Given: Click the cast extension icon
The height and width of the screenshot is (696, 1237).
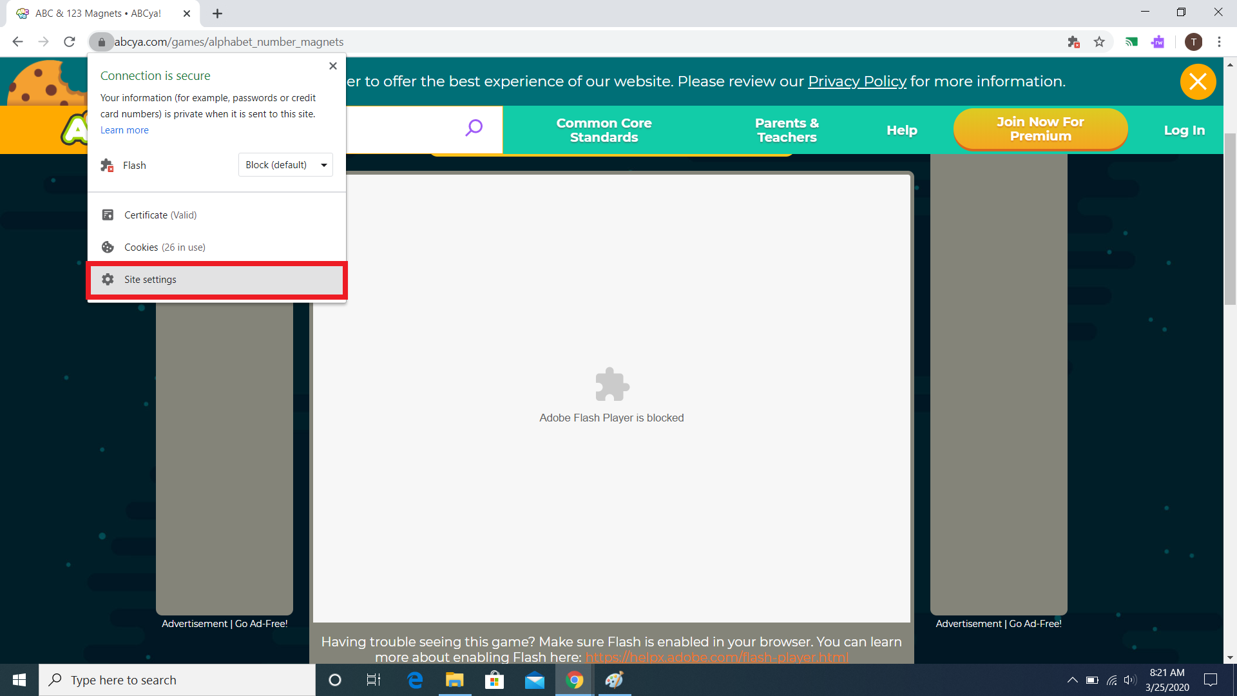Looking at the screenshot, I should [1131, 42].
